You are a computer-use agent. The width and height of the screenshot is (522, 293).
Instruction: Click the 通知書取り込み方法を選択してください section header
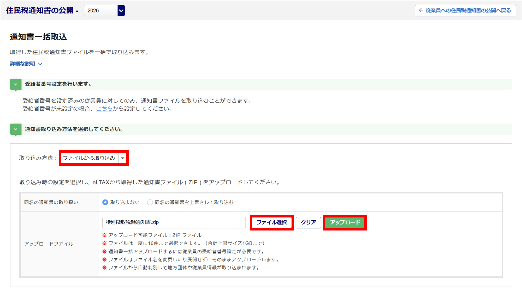[261, 129]
